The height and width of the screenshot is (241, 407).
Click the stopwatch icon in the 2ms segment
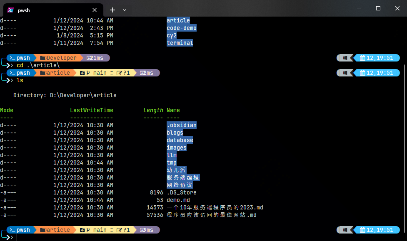pyautogui.click(x=142, y=73)
